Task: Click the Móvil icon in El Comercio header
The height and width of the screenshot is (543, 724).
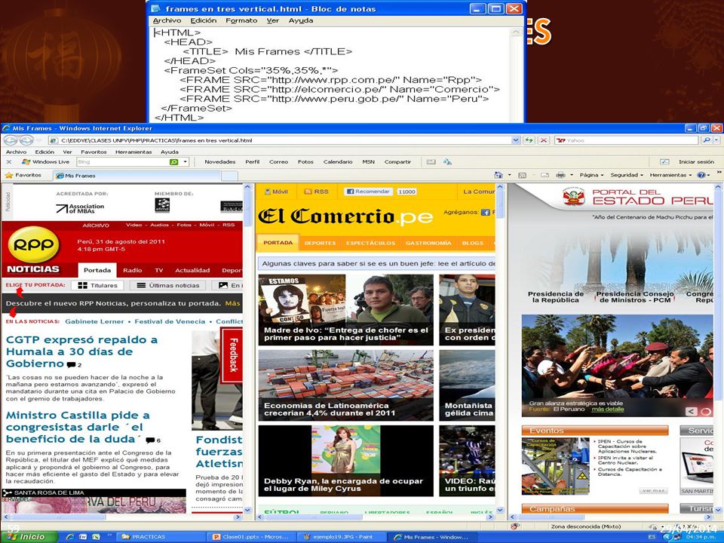Action: 267,191
